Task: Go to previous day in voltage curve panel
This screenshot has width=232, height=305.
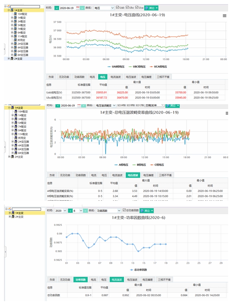Action: pos(56,8)
